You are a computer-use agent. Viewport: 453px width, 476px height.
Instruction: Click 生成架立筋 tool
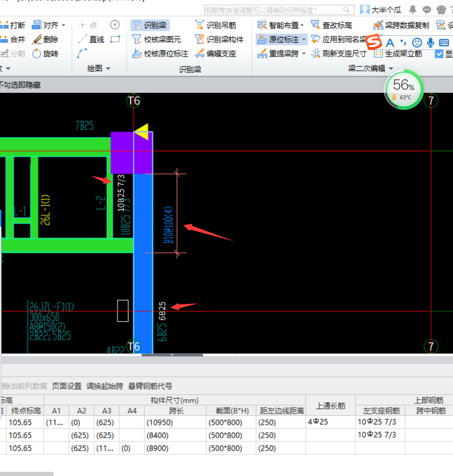tap(398, 54)
